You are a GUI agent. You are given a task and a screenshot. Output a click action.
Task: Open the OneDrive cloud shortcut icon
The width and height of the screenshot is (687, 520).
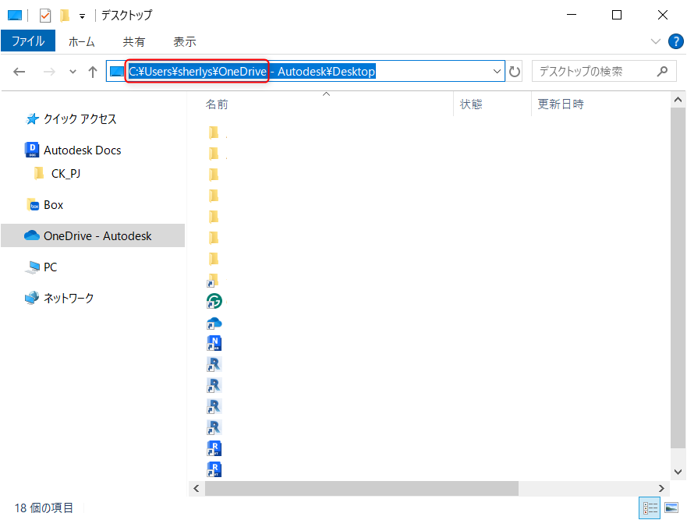214,321
